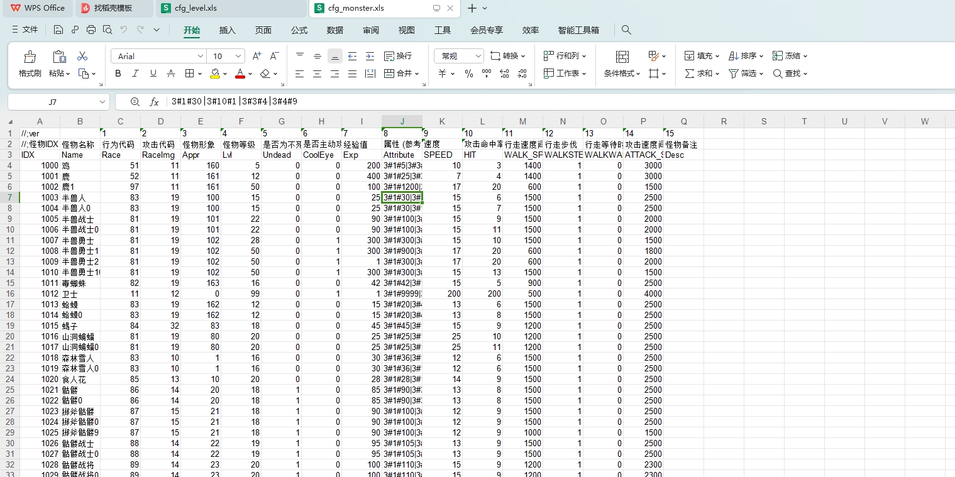
Task: Click the zoom magnifier in formula bar
Action: click(135, 102)
